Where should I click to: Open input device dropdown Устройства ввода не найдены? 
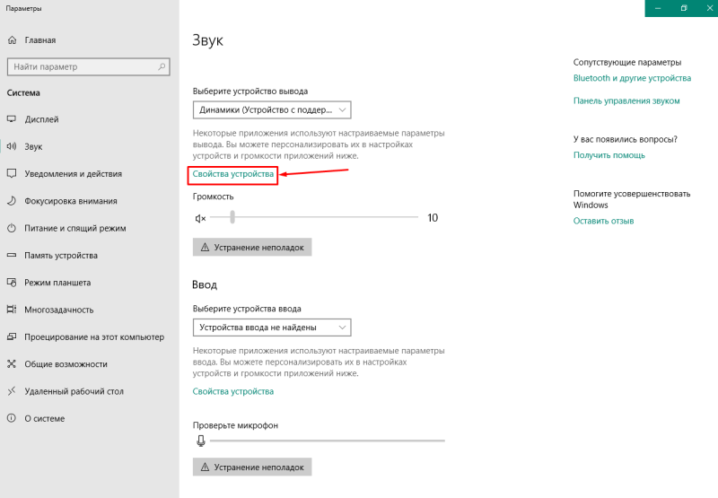click(272, 328)
